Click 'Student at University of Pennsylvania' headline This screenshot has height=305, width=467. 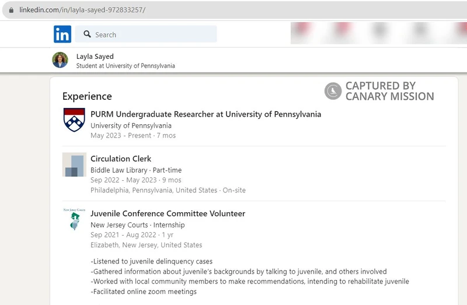click(x=126, y=66)
